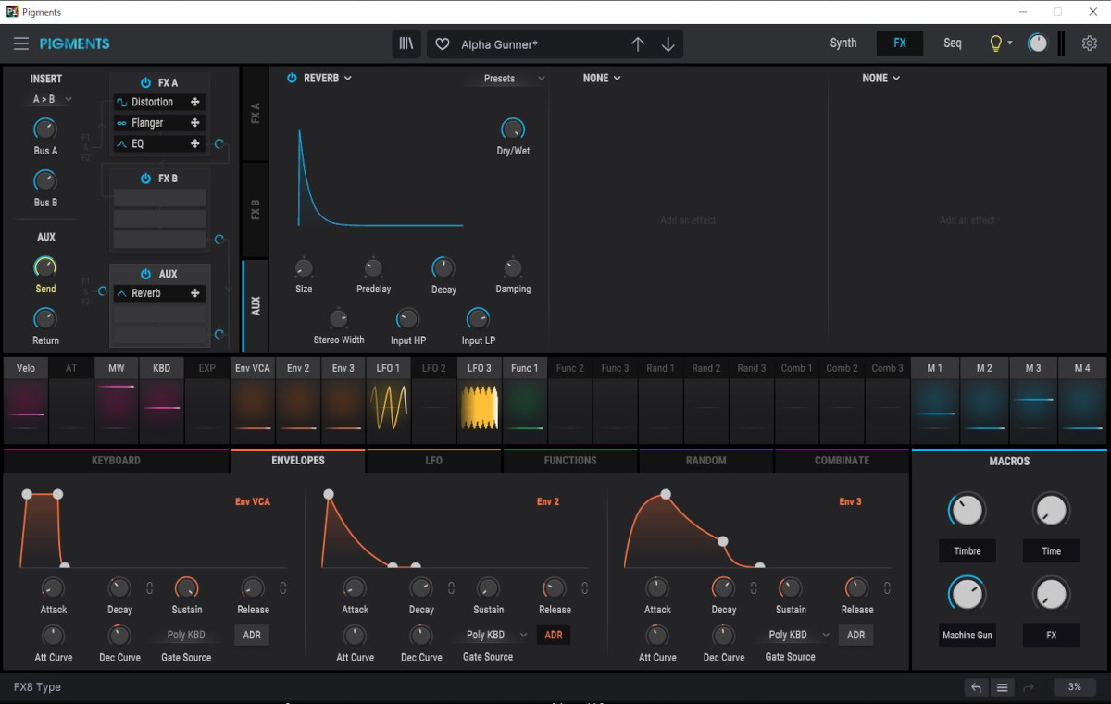Click the AUX Send knob
1111x704 pixels.
click(44, 267)
